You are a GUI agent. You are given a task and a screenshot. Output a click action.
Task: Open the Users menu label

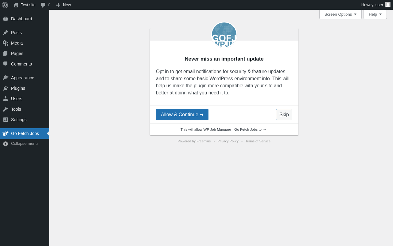(17, 99)
